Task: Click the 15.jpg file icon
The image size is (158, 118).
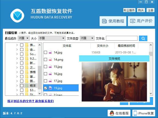Action: tap(50, 67)
